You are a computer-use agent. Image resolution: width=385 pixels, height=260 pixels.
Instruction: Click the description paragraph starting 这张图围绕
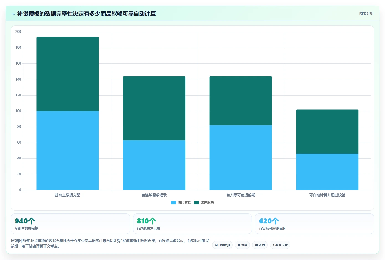click(110, 243)
